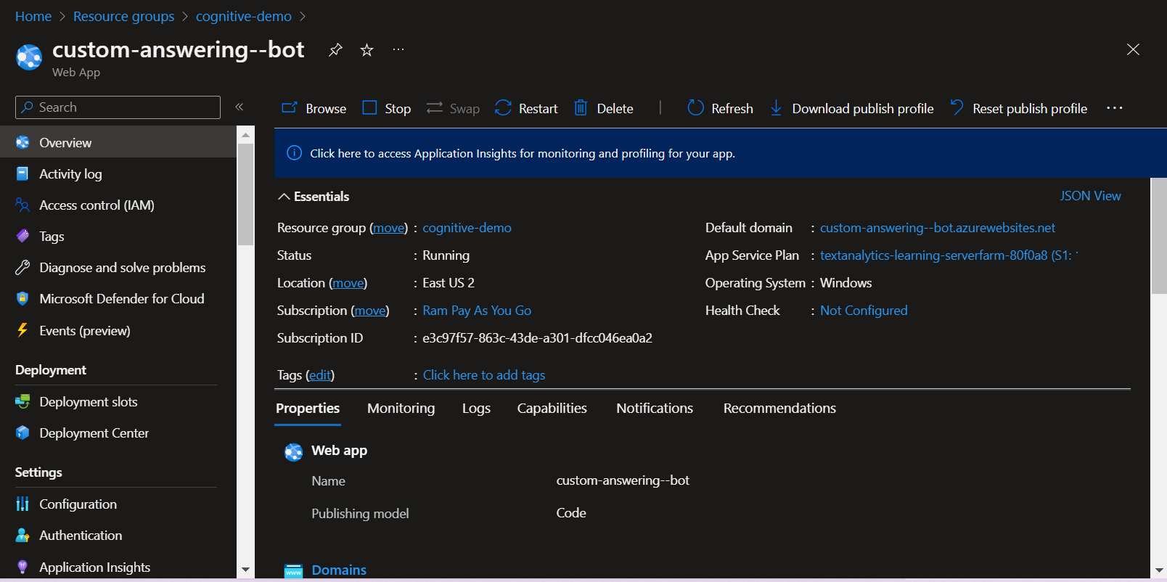Click the Application Insights info banner icon
Image resolution: width=1167 pixels, height=582 pixels.
pos(294,153)
